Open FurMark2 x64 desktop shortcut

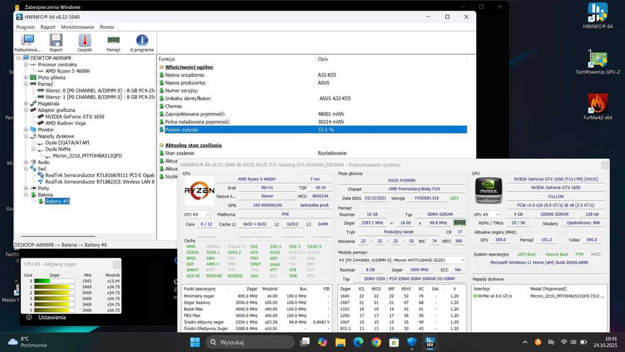tap(597, 107)
